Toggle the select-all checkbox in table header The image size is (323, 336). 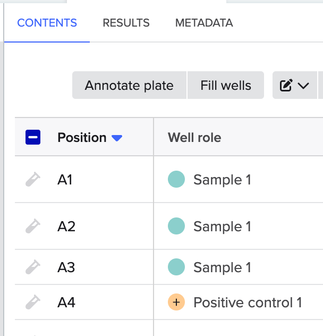[33, 138]
